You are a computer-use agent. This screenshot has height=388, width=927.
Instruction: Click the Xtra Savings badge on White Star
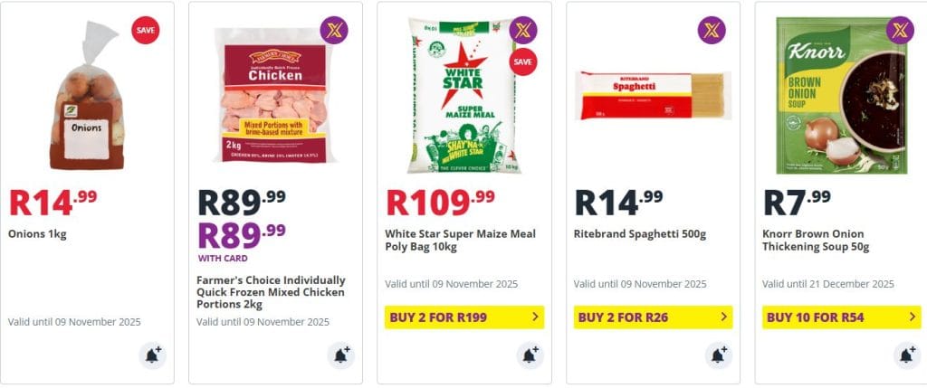[x=523, y=31]
